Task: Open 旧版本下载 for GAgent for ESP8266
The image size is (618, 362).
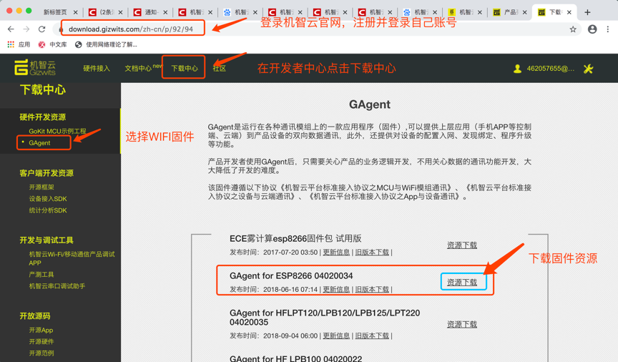Action: [x=372, y=290]
